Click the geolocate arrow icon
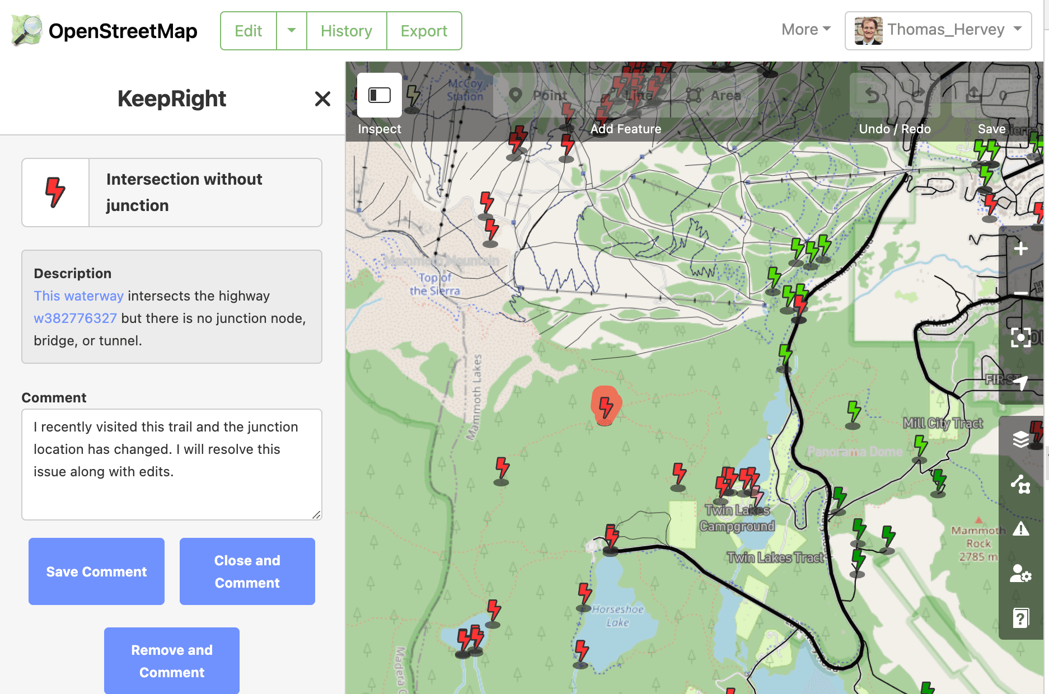Screen dimensions: 1049x694 [1021, 383]
